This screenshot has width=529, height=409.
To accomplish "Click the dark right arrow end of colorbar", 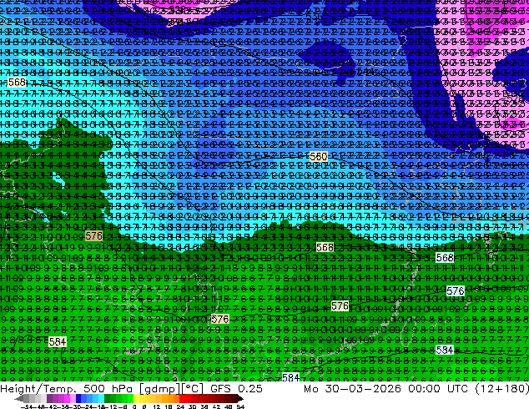I will coord(240,398).
